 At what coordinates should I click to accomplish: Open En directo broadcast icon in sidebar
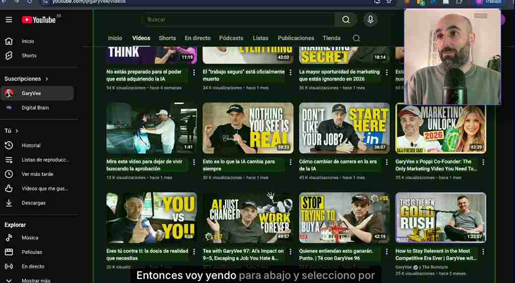(x=9, y=266)
